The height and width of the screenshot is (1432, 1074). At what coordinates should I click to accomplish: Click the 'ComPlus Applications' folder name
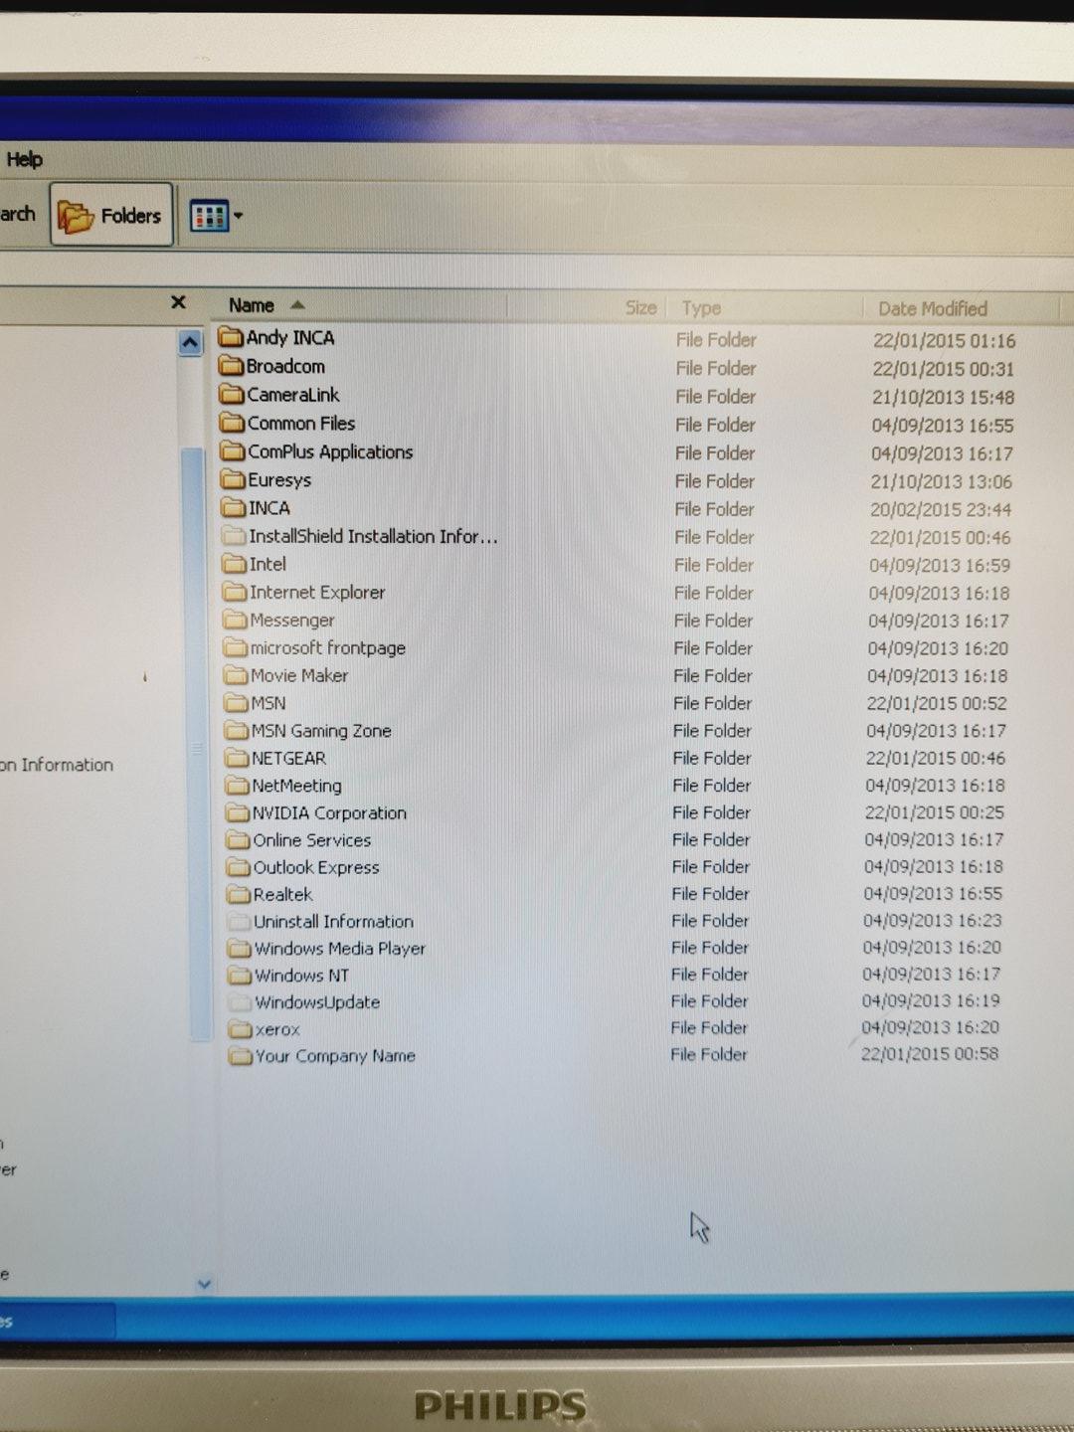pyautogui.click(x=330, y=451)
